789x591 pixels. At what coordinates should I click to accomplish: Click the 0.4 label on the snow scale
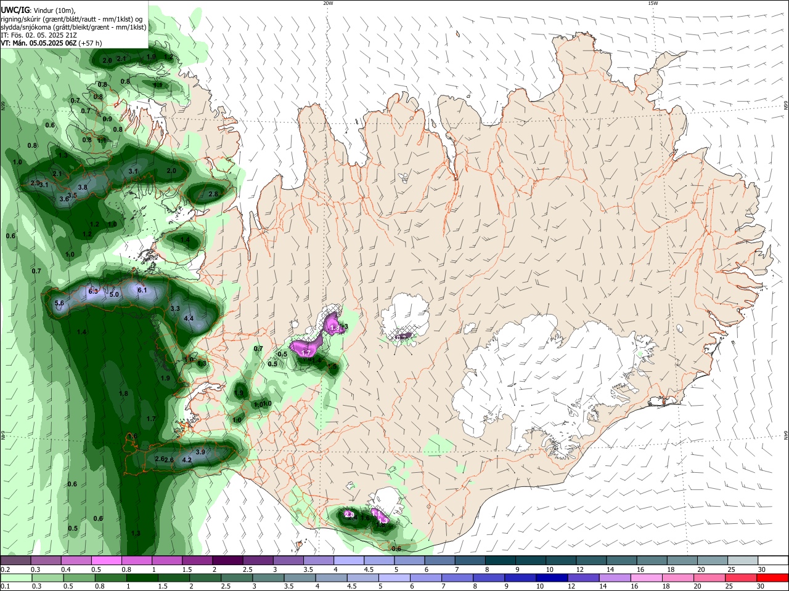[66, 569]
